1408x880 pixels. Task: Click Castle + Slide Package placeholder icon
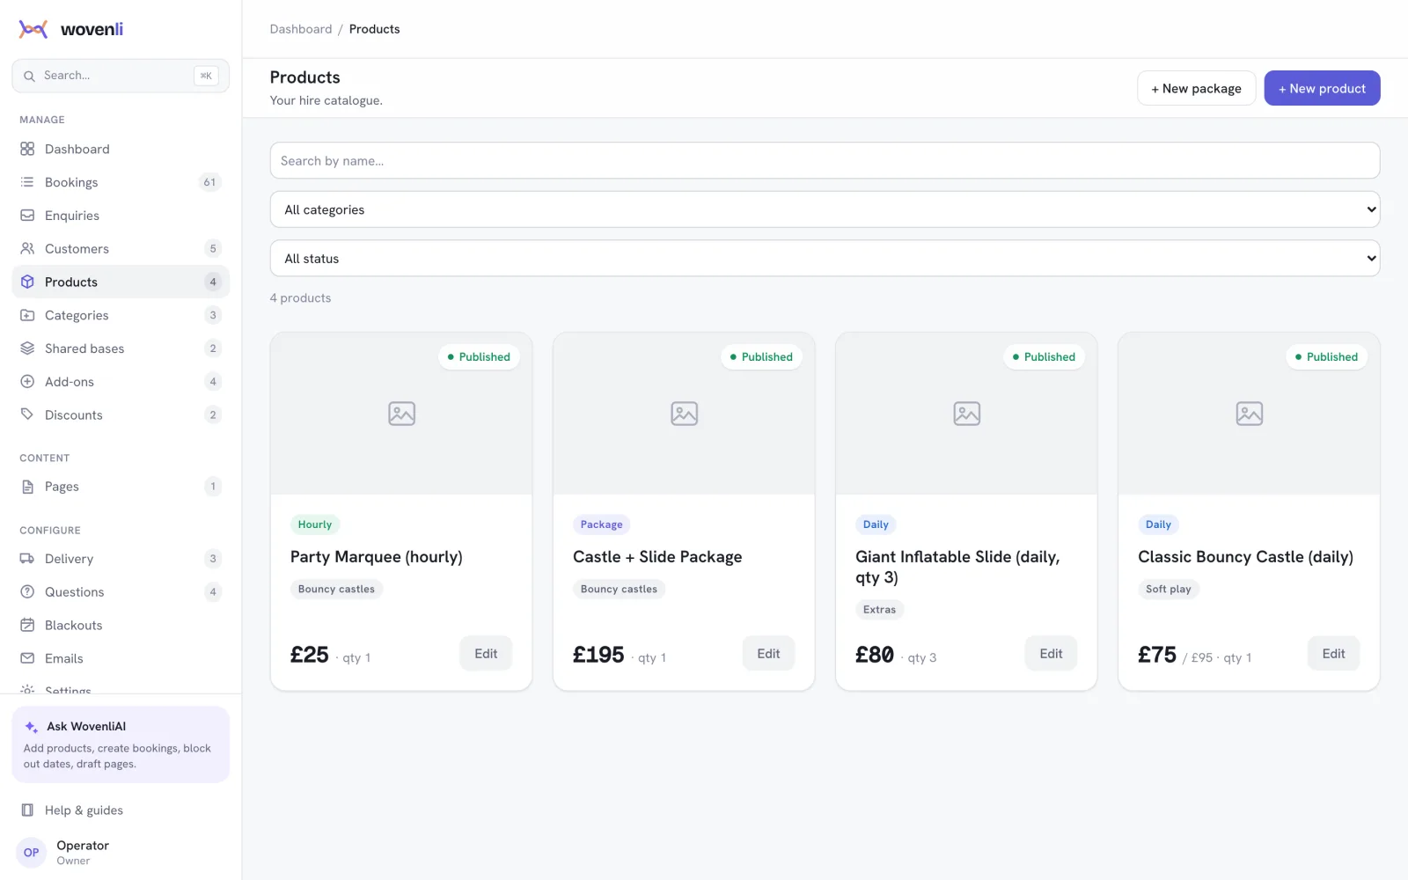coord(684,414)
